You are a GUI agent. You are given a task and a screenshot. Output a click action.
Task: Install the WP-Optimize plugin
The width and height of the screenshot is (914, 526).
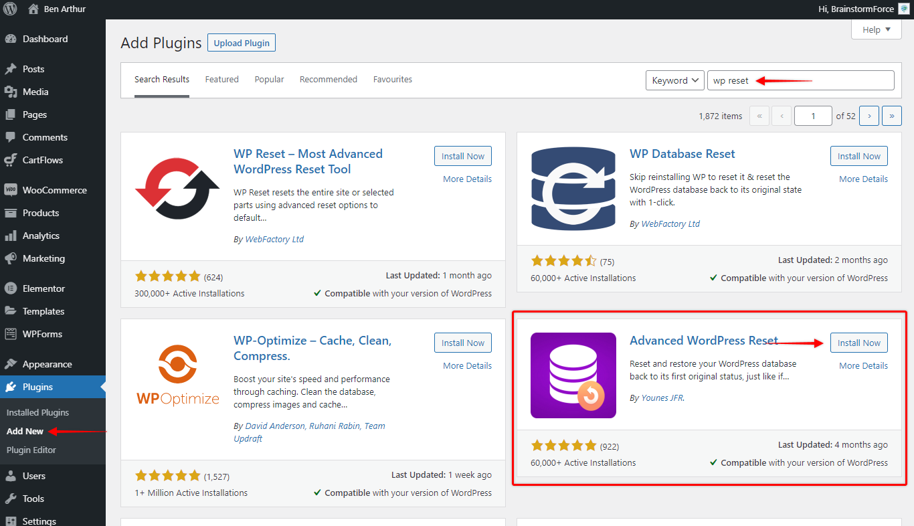point(463,343)
